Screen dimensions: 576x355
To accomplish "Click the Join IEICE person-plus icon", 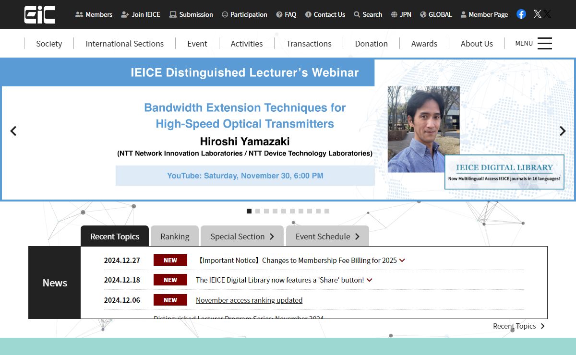I will (125, 14).
